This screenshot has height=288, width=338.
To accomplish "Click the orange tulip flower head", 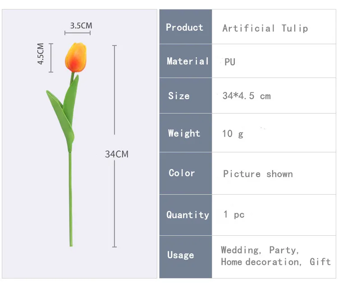I will click(x=75, y=57).
